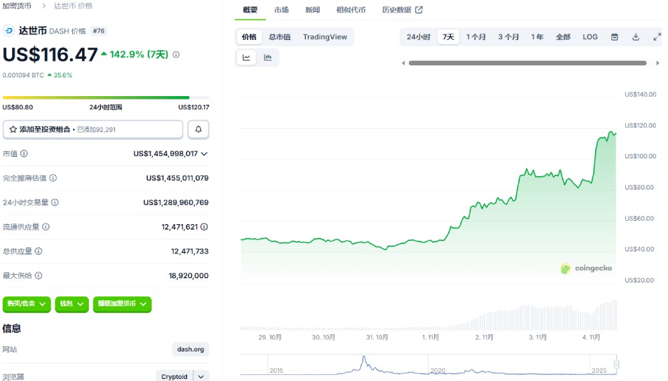
Task: Open the 概要 tab
Action: [x=250, y=10]
